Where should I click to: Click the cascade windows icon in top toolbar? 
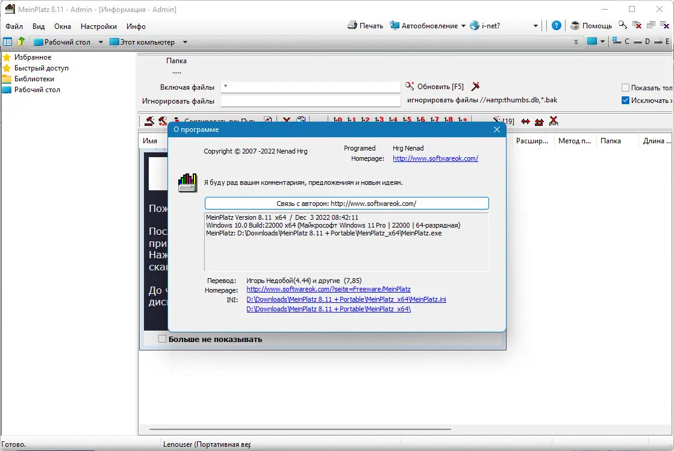tap(651, 25)
